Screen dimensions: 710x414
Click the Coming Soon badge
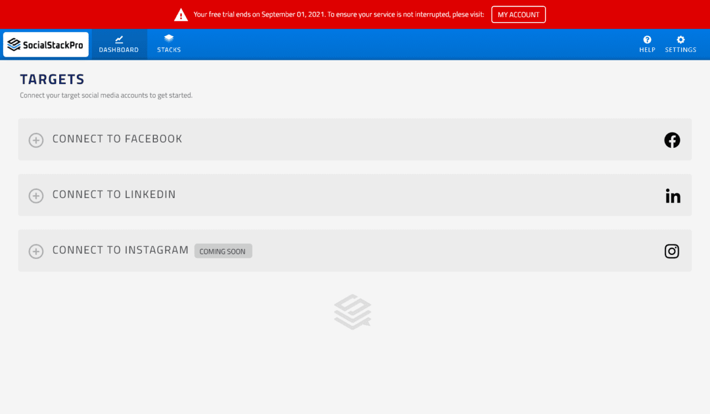coord(223,251)
